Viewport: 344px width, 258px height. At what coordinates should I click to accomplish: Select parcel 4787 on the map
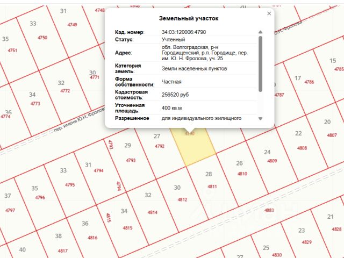(x=279, y=95)
